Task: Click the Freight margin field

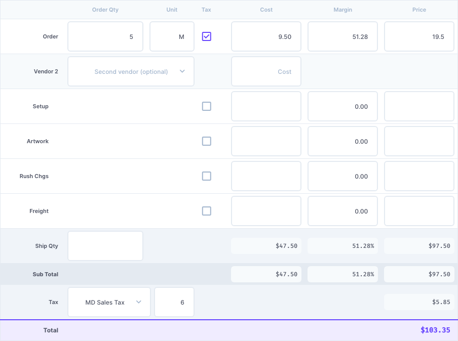Action: click(342, 211)
